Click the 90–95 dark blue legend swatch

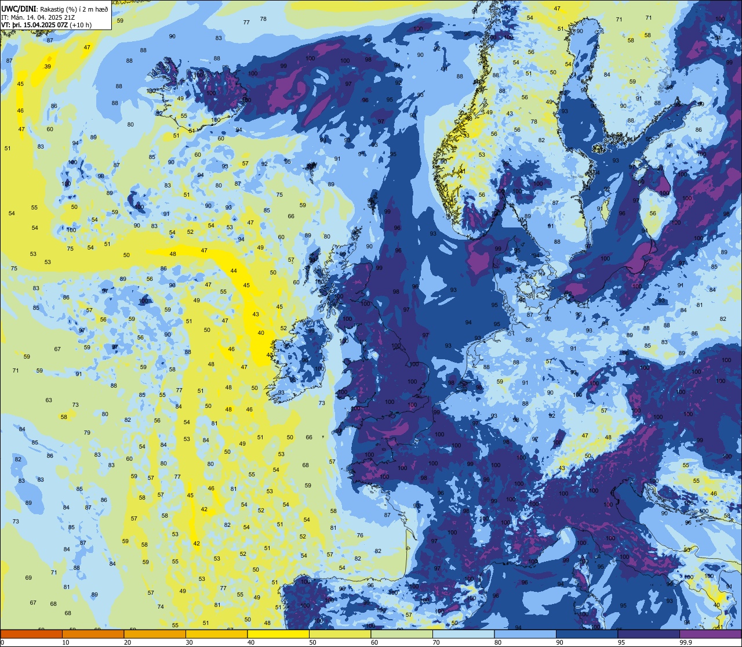point(587,634)
